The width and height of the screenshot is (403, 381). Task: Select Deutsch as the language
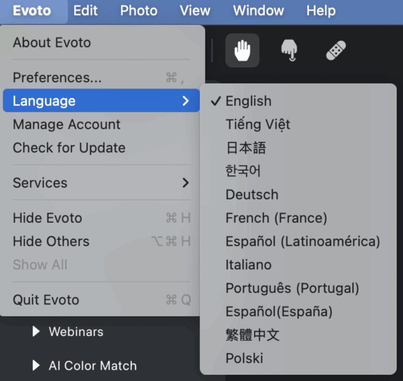(x=251, y=194)
